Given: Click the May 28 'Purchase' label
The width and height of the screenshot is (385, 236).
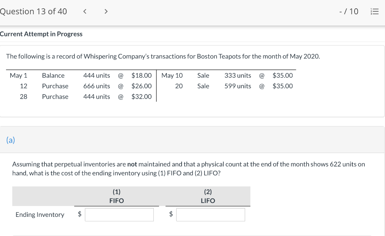Looking at the screenshot, I should [55, 96].
